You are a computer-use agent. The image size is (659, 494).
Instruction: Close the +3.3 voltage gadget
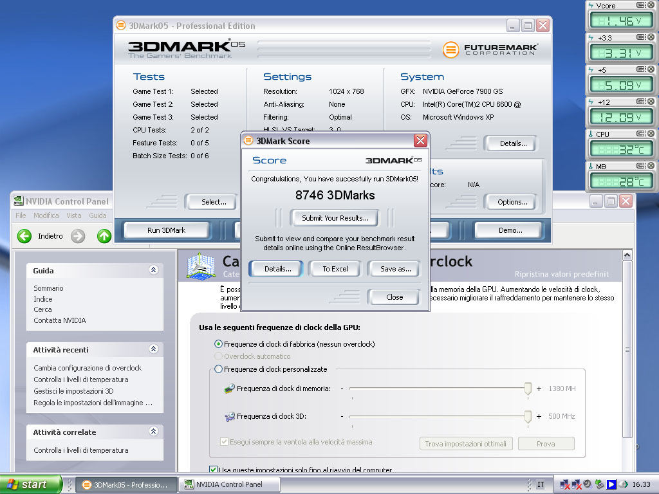pyautogui.click(x=651, y=37)
